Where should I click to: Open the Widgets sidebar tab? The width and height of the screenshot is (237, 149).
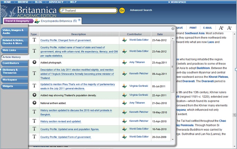pos(15,86)
